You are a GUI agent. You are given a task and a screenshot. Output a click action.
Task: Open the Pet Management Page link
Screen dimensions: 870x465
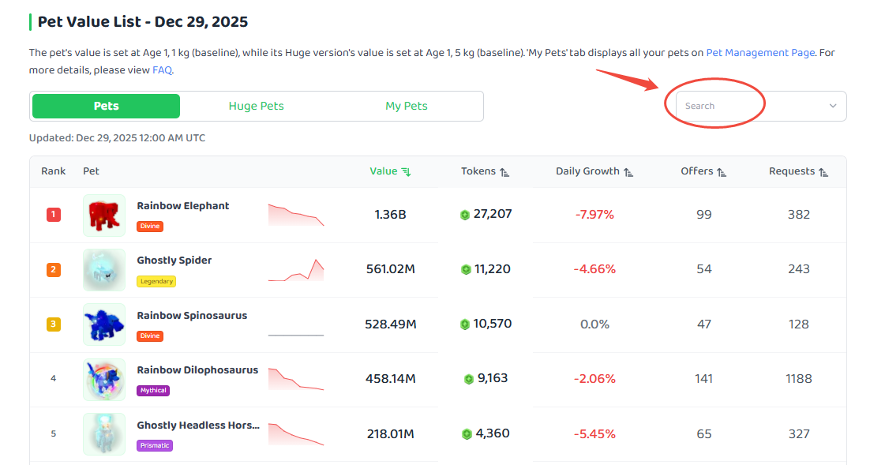coord(760,53)
